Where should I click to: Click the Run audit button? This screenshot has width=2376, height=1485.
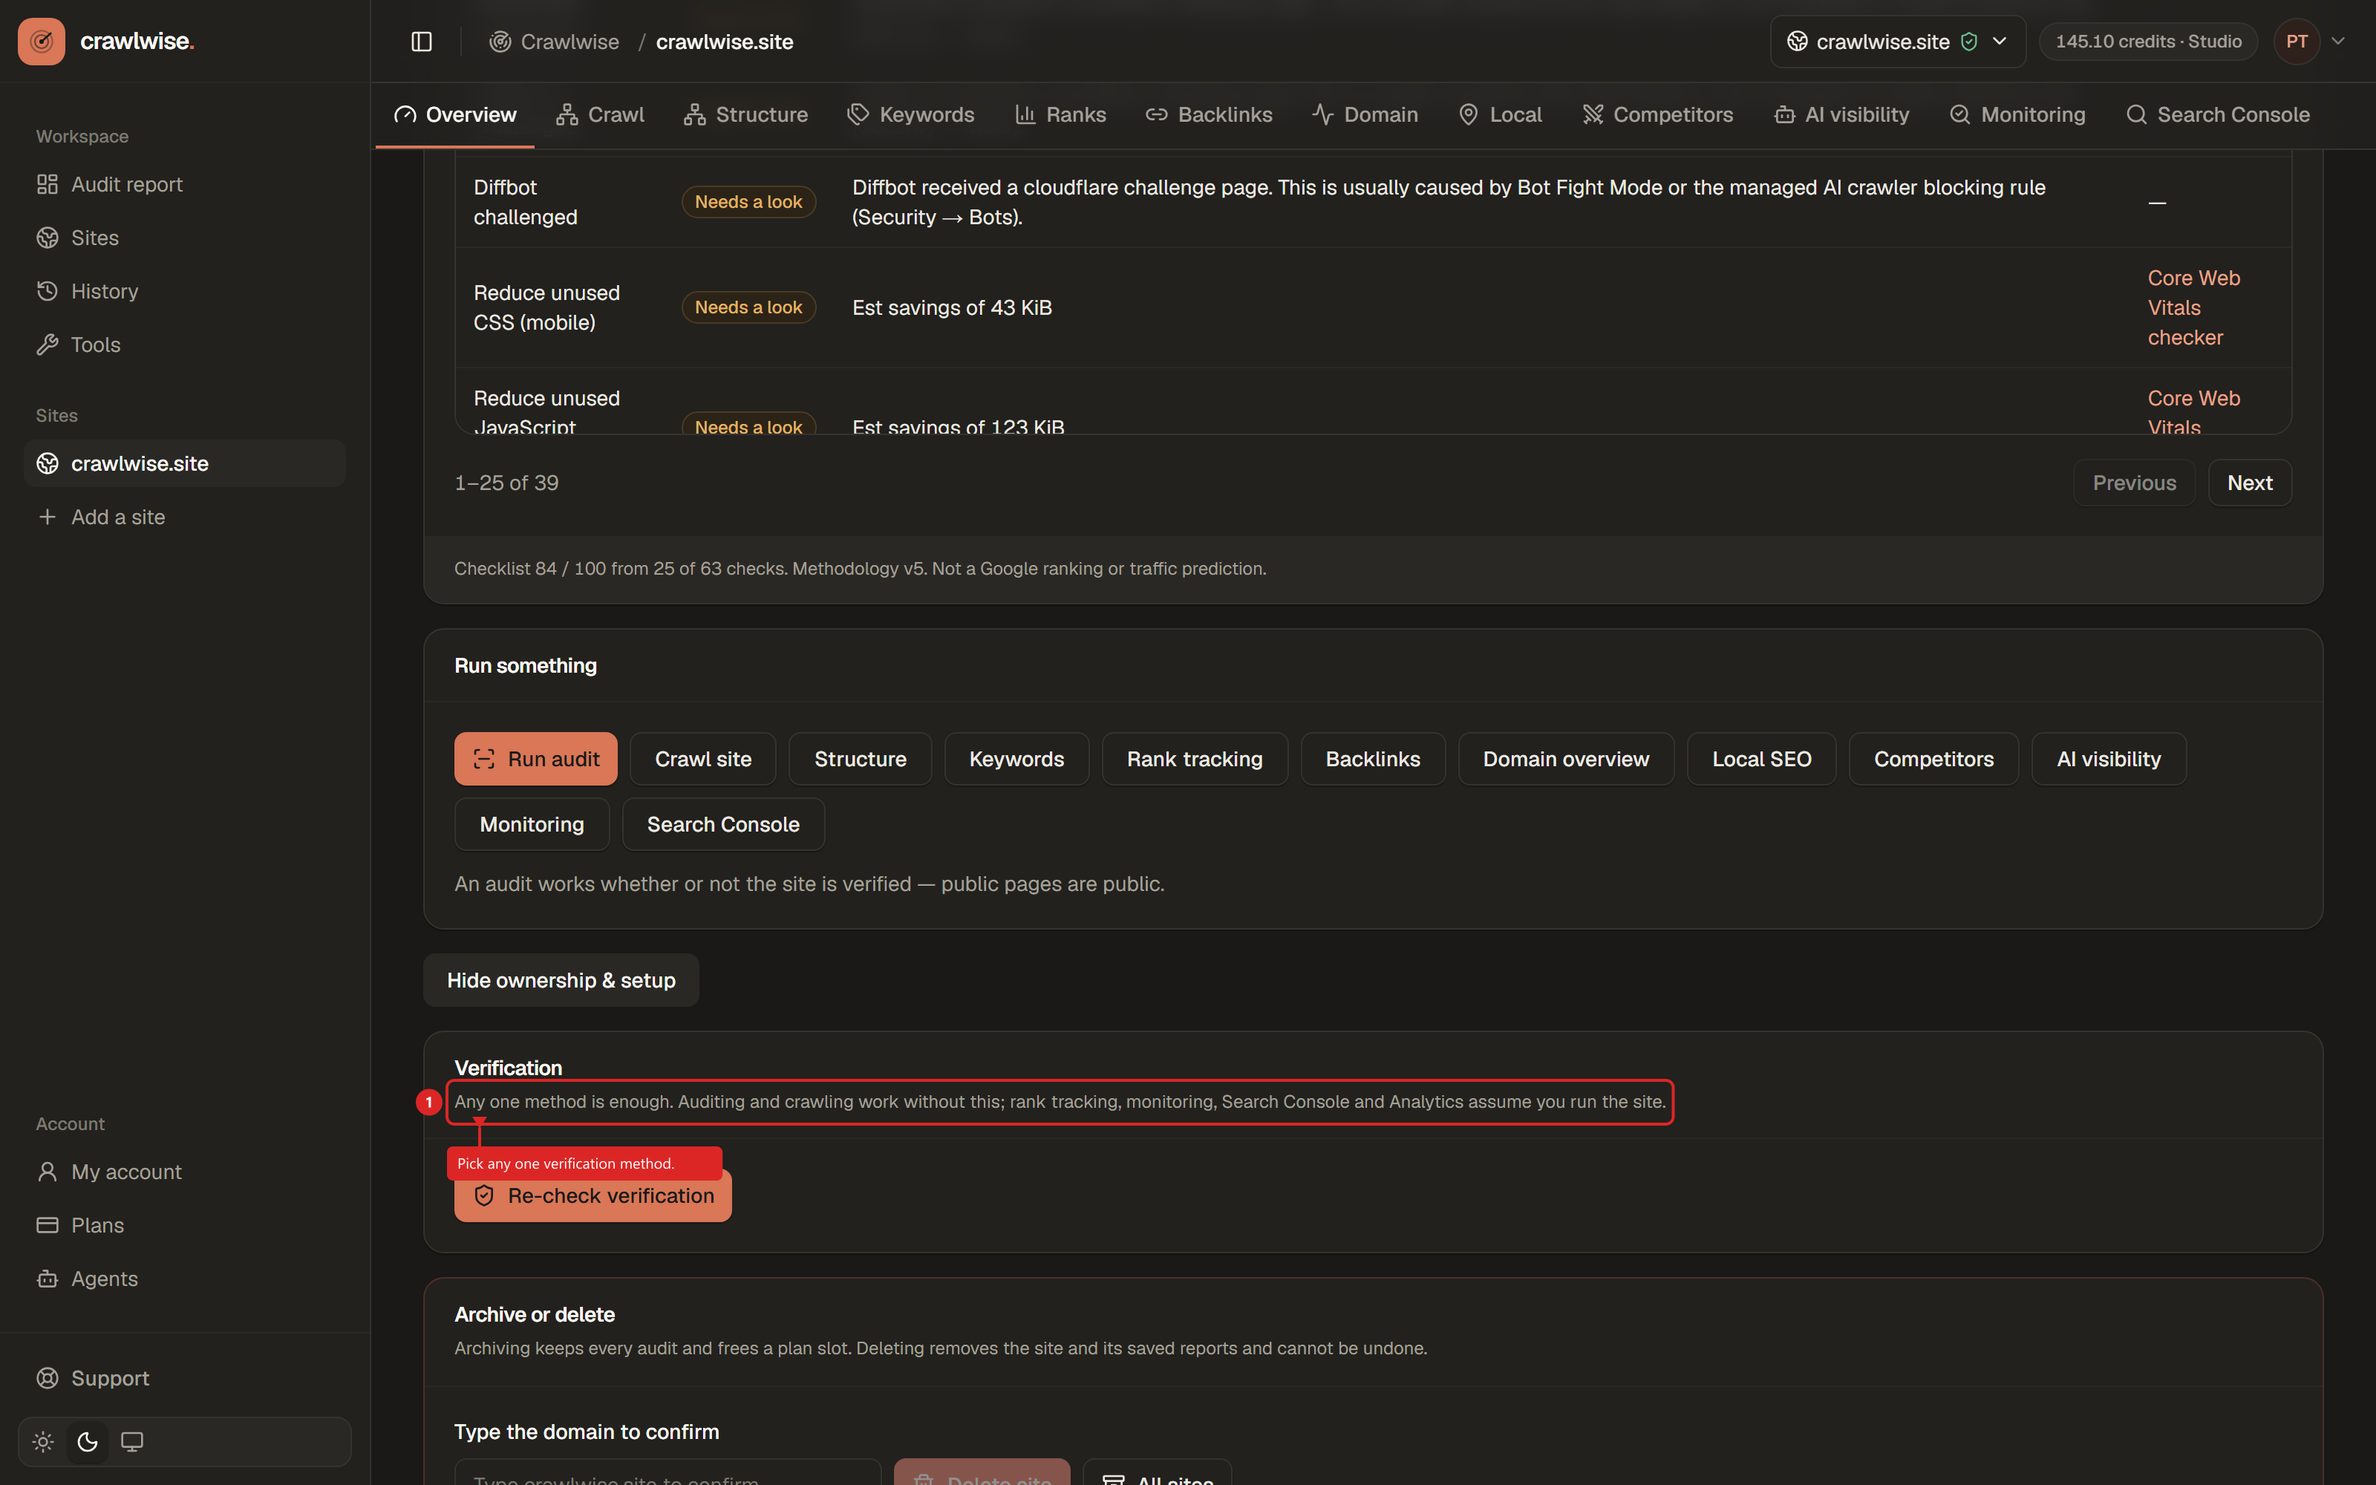[x=535, y=758]
